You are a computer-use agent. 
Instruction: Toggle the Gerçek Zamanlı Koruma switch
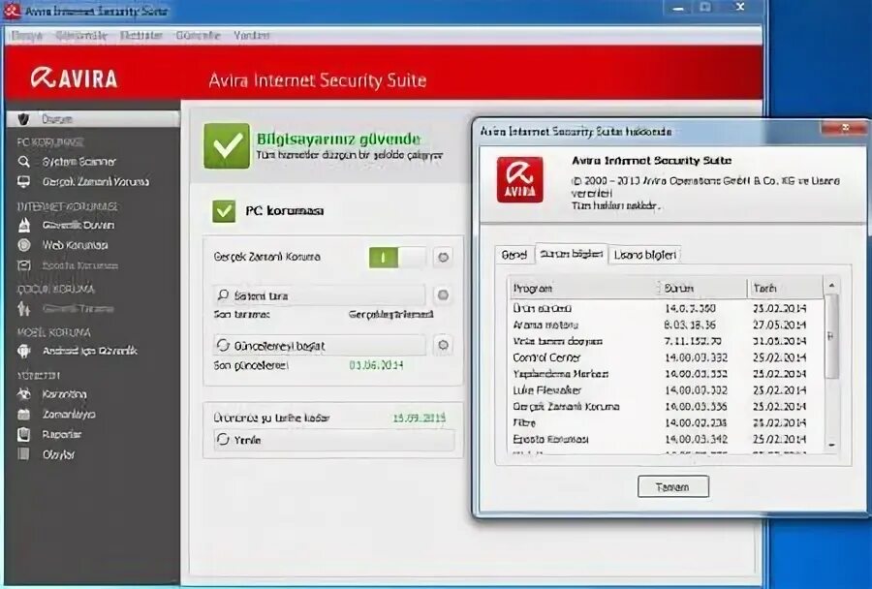(397, 257)
